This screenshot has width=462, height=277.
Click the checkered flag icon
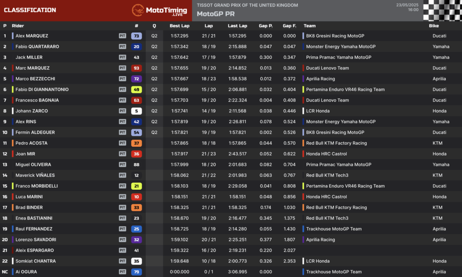443,10
